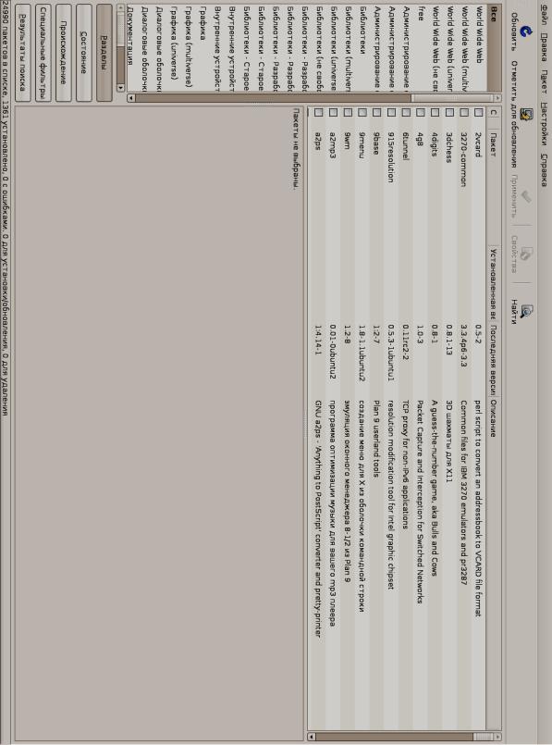Click the Найти search toolbar icon
Image resolution: width=552 pixels, height=745 pixels.
click(x=526, y=311)
